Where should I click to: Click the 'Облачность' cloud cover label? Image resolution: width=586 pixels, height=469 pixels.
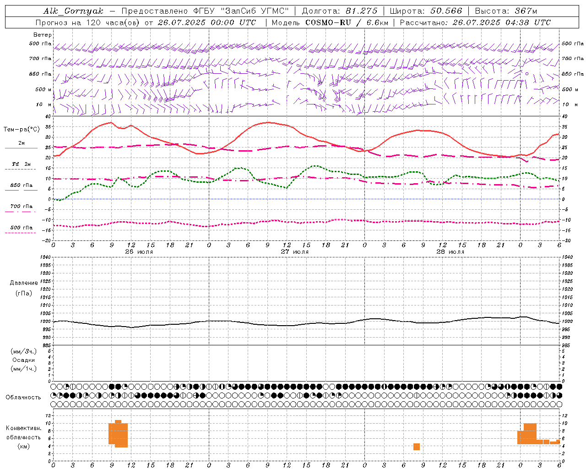(23, 397)
